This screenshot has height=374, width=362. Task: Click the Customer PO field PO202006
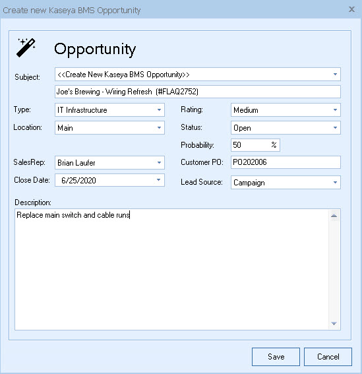pyautogui.click(x=286, y=162)
